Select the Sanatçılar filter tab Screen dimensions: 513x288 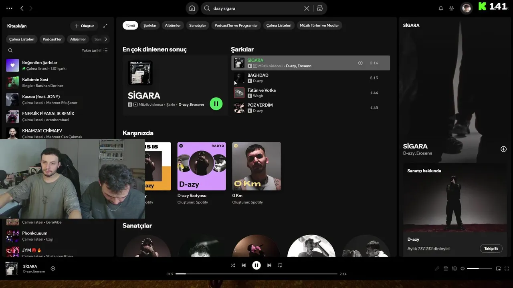[197, 25]
